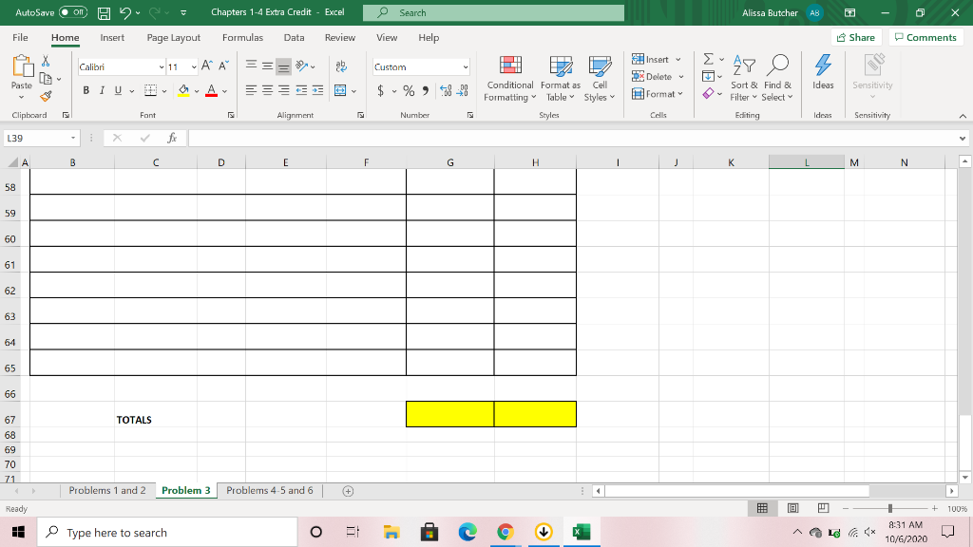Click the Increase Decimal icon
This screenshot has height=547, width=973.
446,90
